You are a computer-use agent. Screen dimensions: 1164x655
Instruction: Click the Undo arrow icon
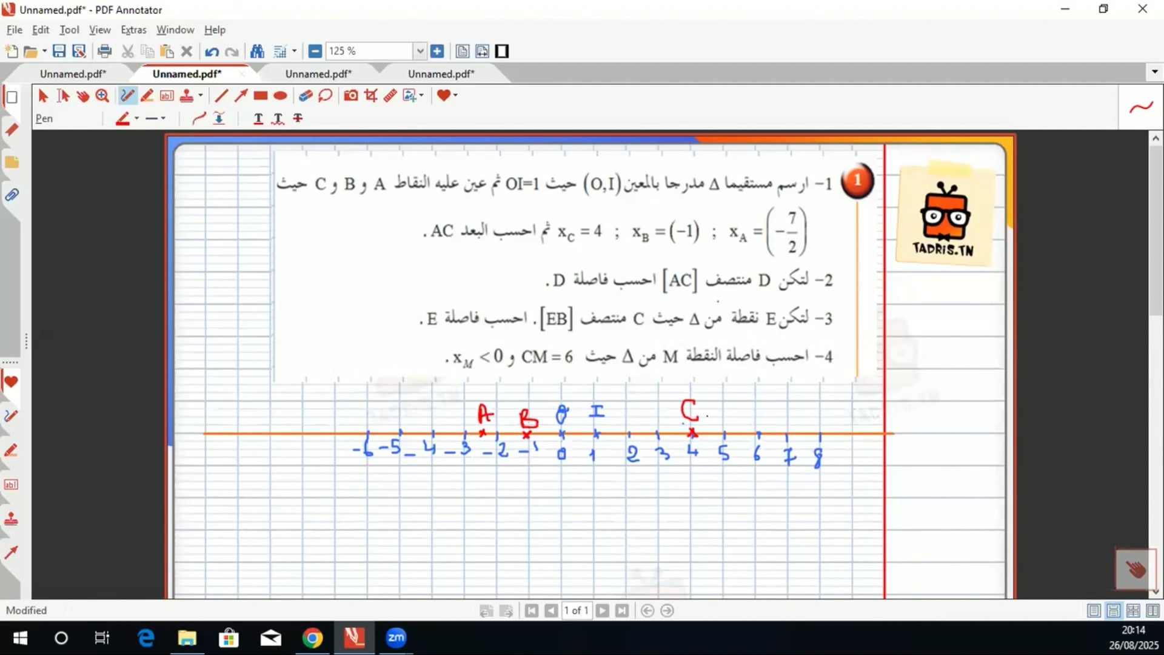coord(212,52)
